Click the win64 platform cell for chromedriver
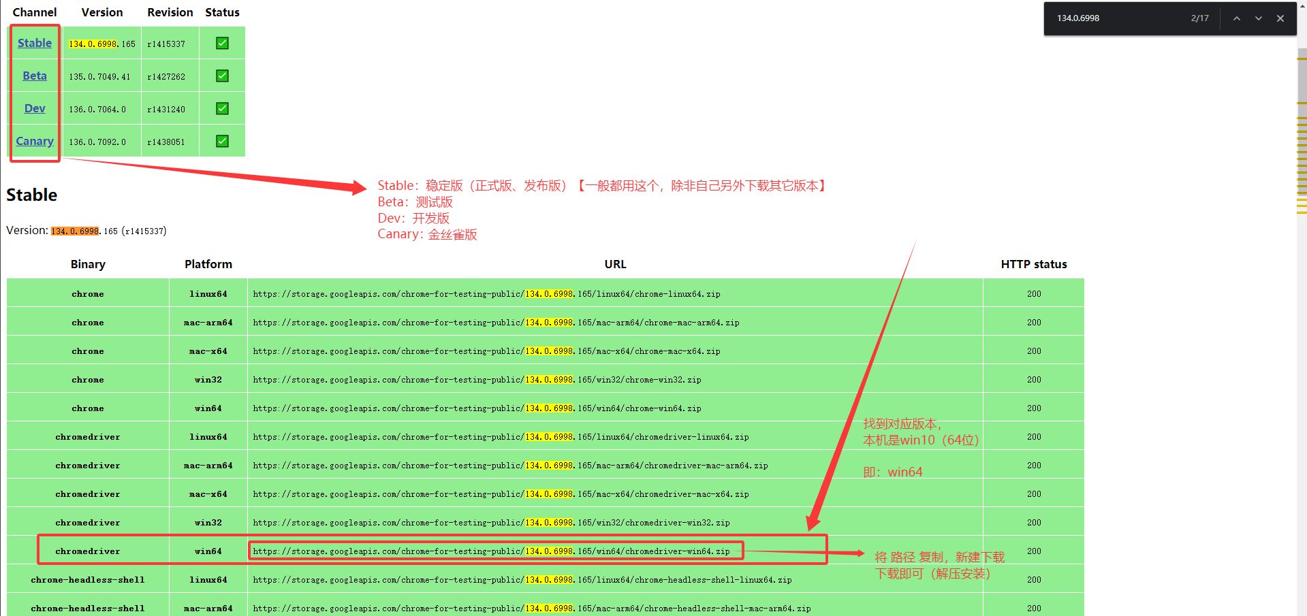 point(208,551)
